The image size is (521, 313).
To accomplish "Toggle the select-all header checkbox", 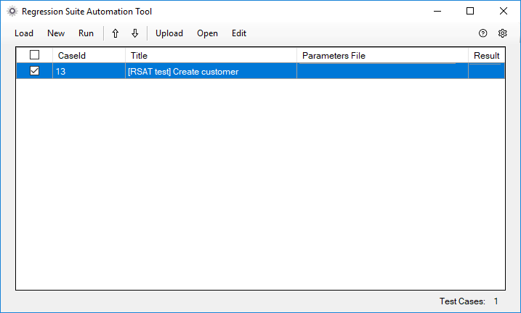I will click(34, 55).
